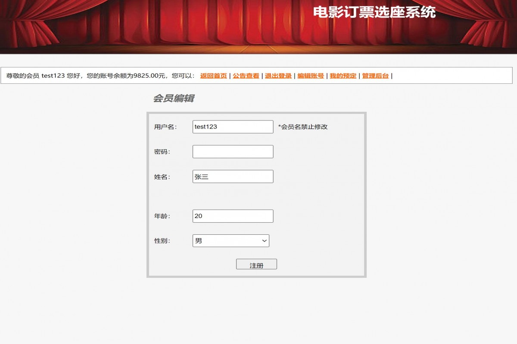Click 退出登录 to log out

pyautogui.click(x=278, y=76)
